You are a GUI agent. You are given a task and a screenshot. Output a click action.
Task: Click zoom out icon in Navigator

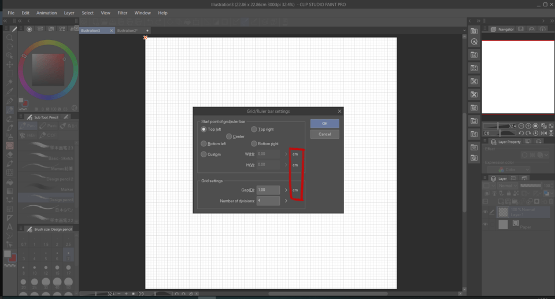tap(521, 125)
